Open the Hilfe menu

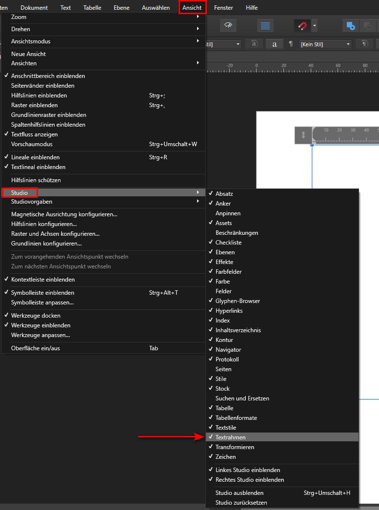(x=252, y=7)
